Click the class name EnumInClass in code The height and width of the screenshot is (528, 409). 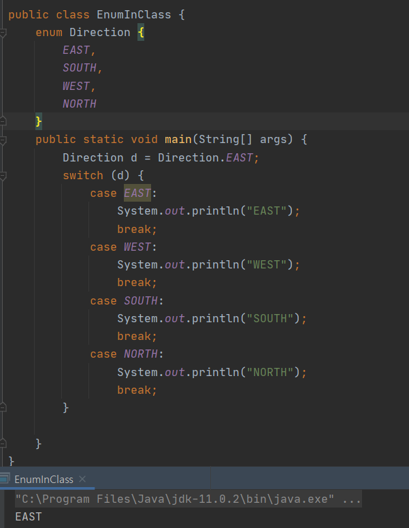coord(134,15)
